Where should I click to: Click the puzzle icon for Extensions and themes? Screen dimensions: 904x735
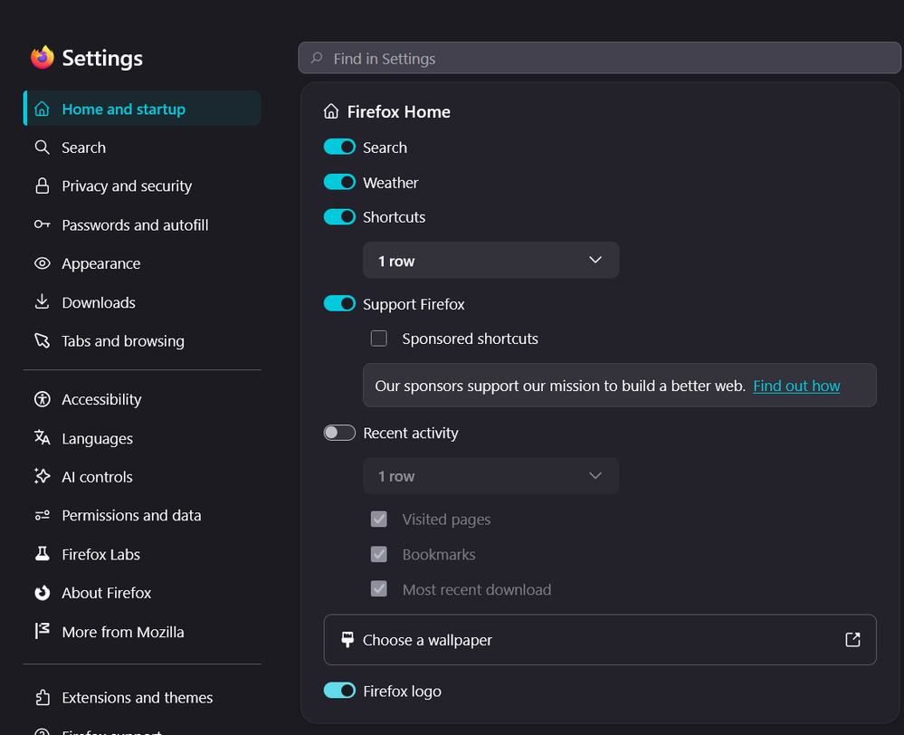43,697
